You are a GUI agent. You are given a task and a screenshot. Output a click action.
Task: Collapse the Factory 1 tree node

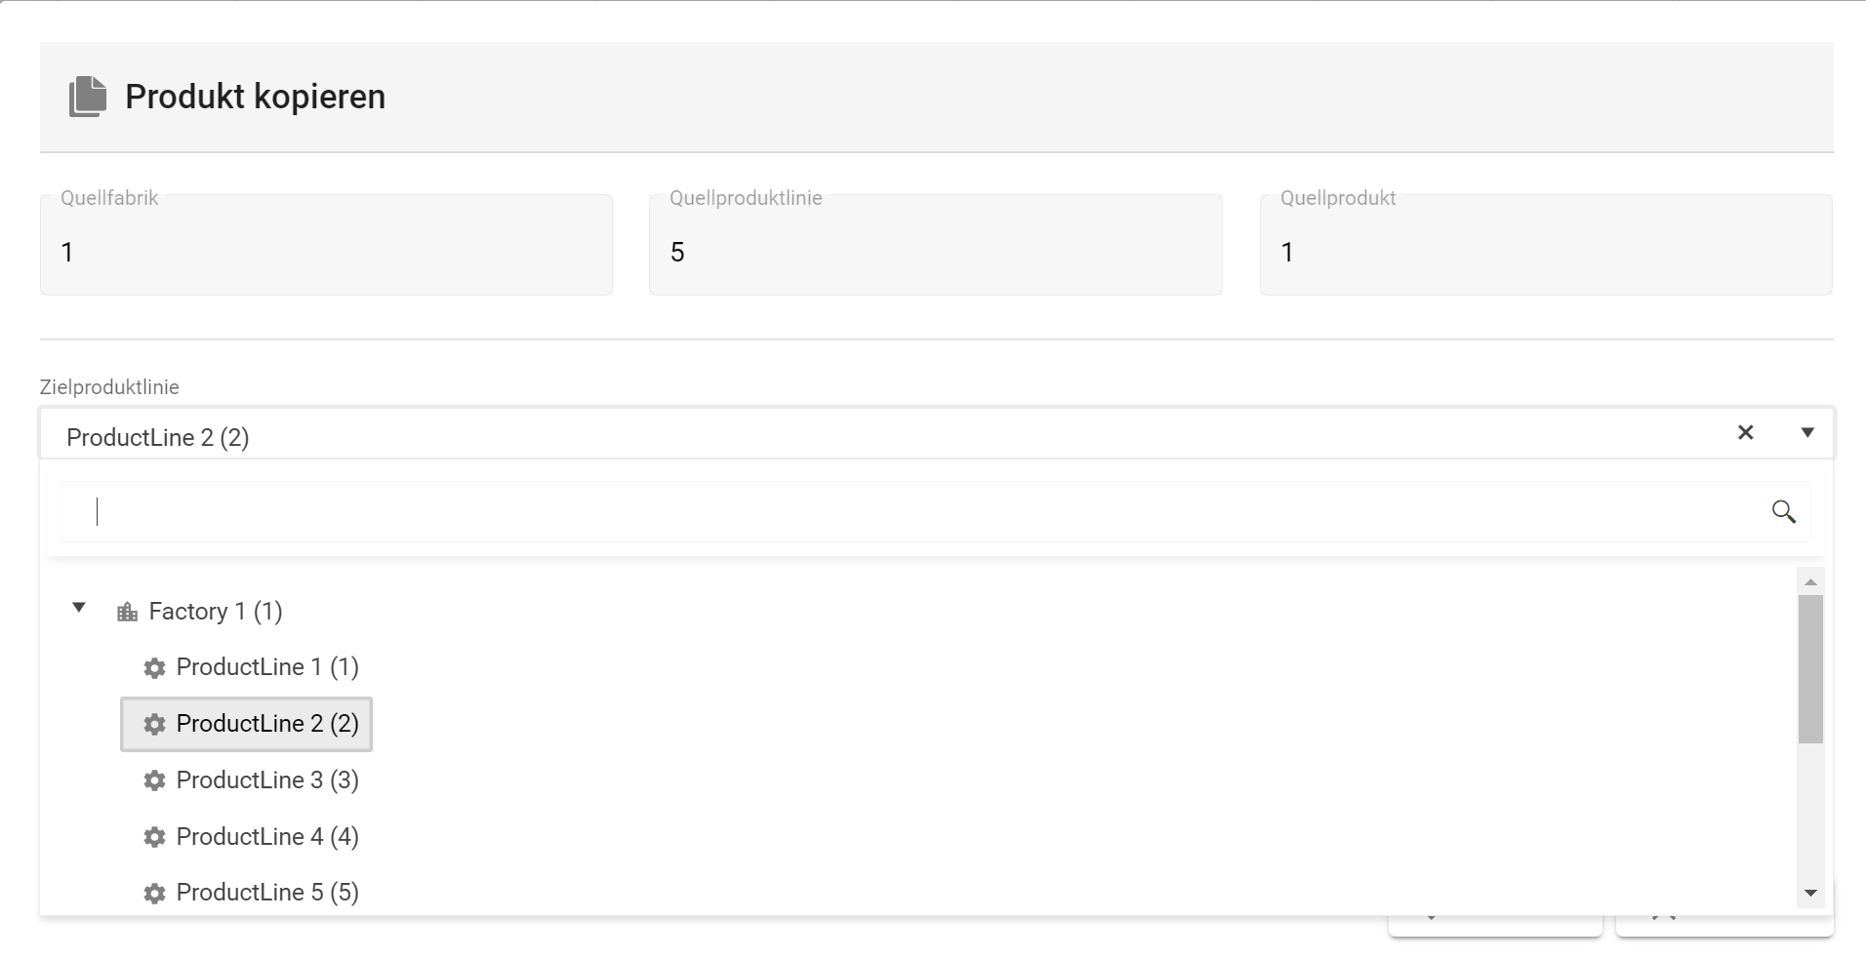click(x=79, y=608)
